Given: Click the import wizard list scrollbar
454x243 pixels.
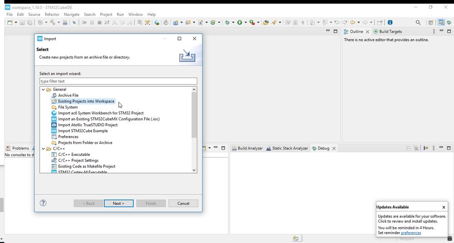Looking at the screenshot, I should 194,115.
